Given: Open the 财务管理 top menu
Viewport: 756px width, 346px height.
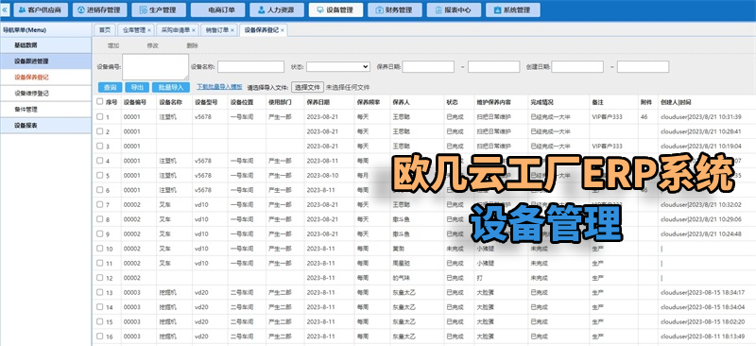Looking at the screenshot, I should (x=395, y=9).
